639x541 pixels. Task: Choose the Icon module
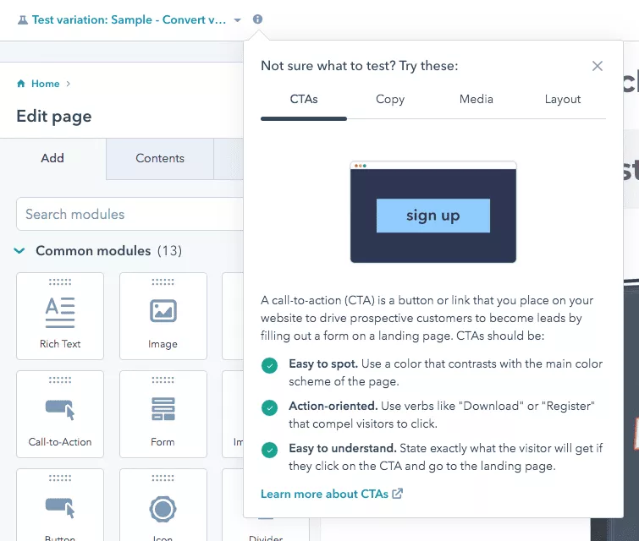click(x=163, y=508)
